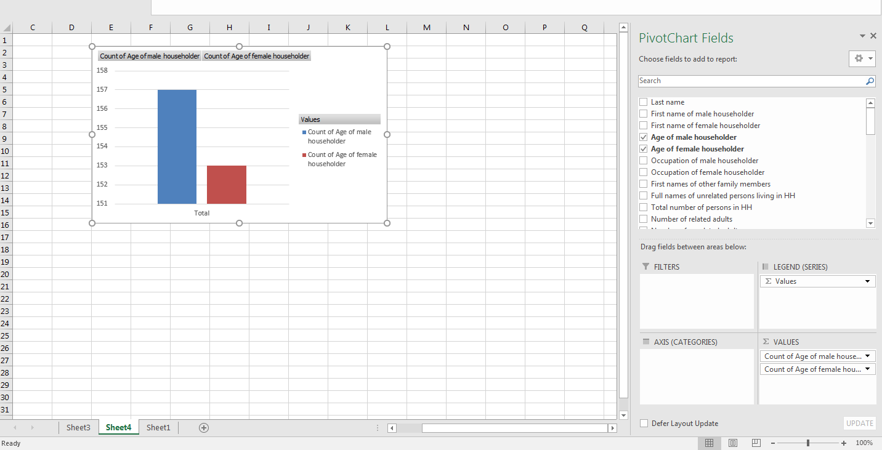Image resolution: width=882 pixels, height=450 pixels.
Task: Check the Last name field checkbox
Action: pos(643,102)
